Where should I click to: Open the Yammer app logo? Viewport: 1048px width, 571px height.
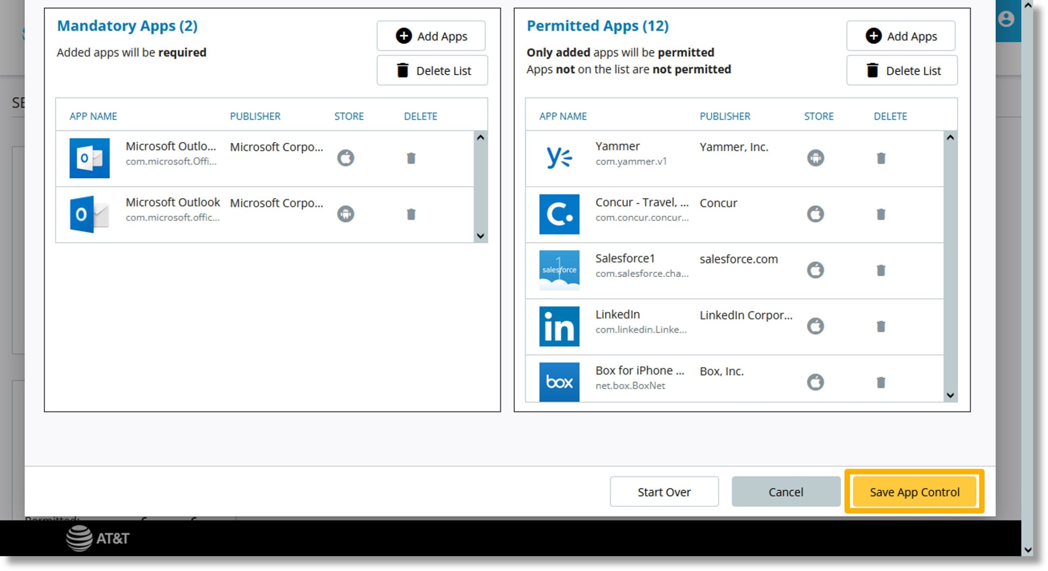(x=559, y=158)
